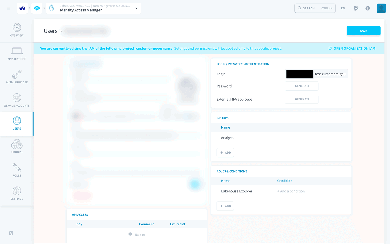Sort groups by Name column

[x=225, y=127]
